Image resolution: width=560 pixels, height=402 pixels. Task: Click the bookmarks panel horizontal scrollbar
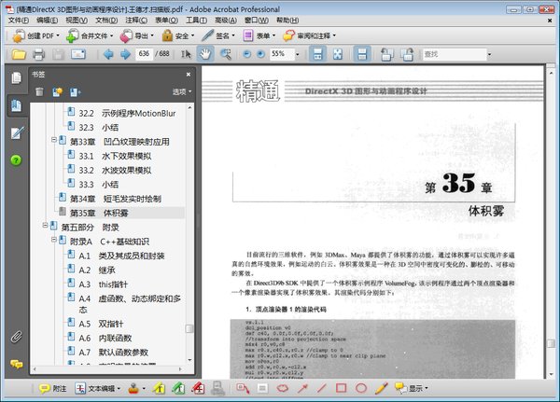click(x=107, y=369)
